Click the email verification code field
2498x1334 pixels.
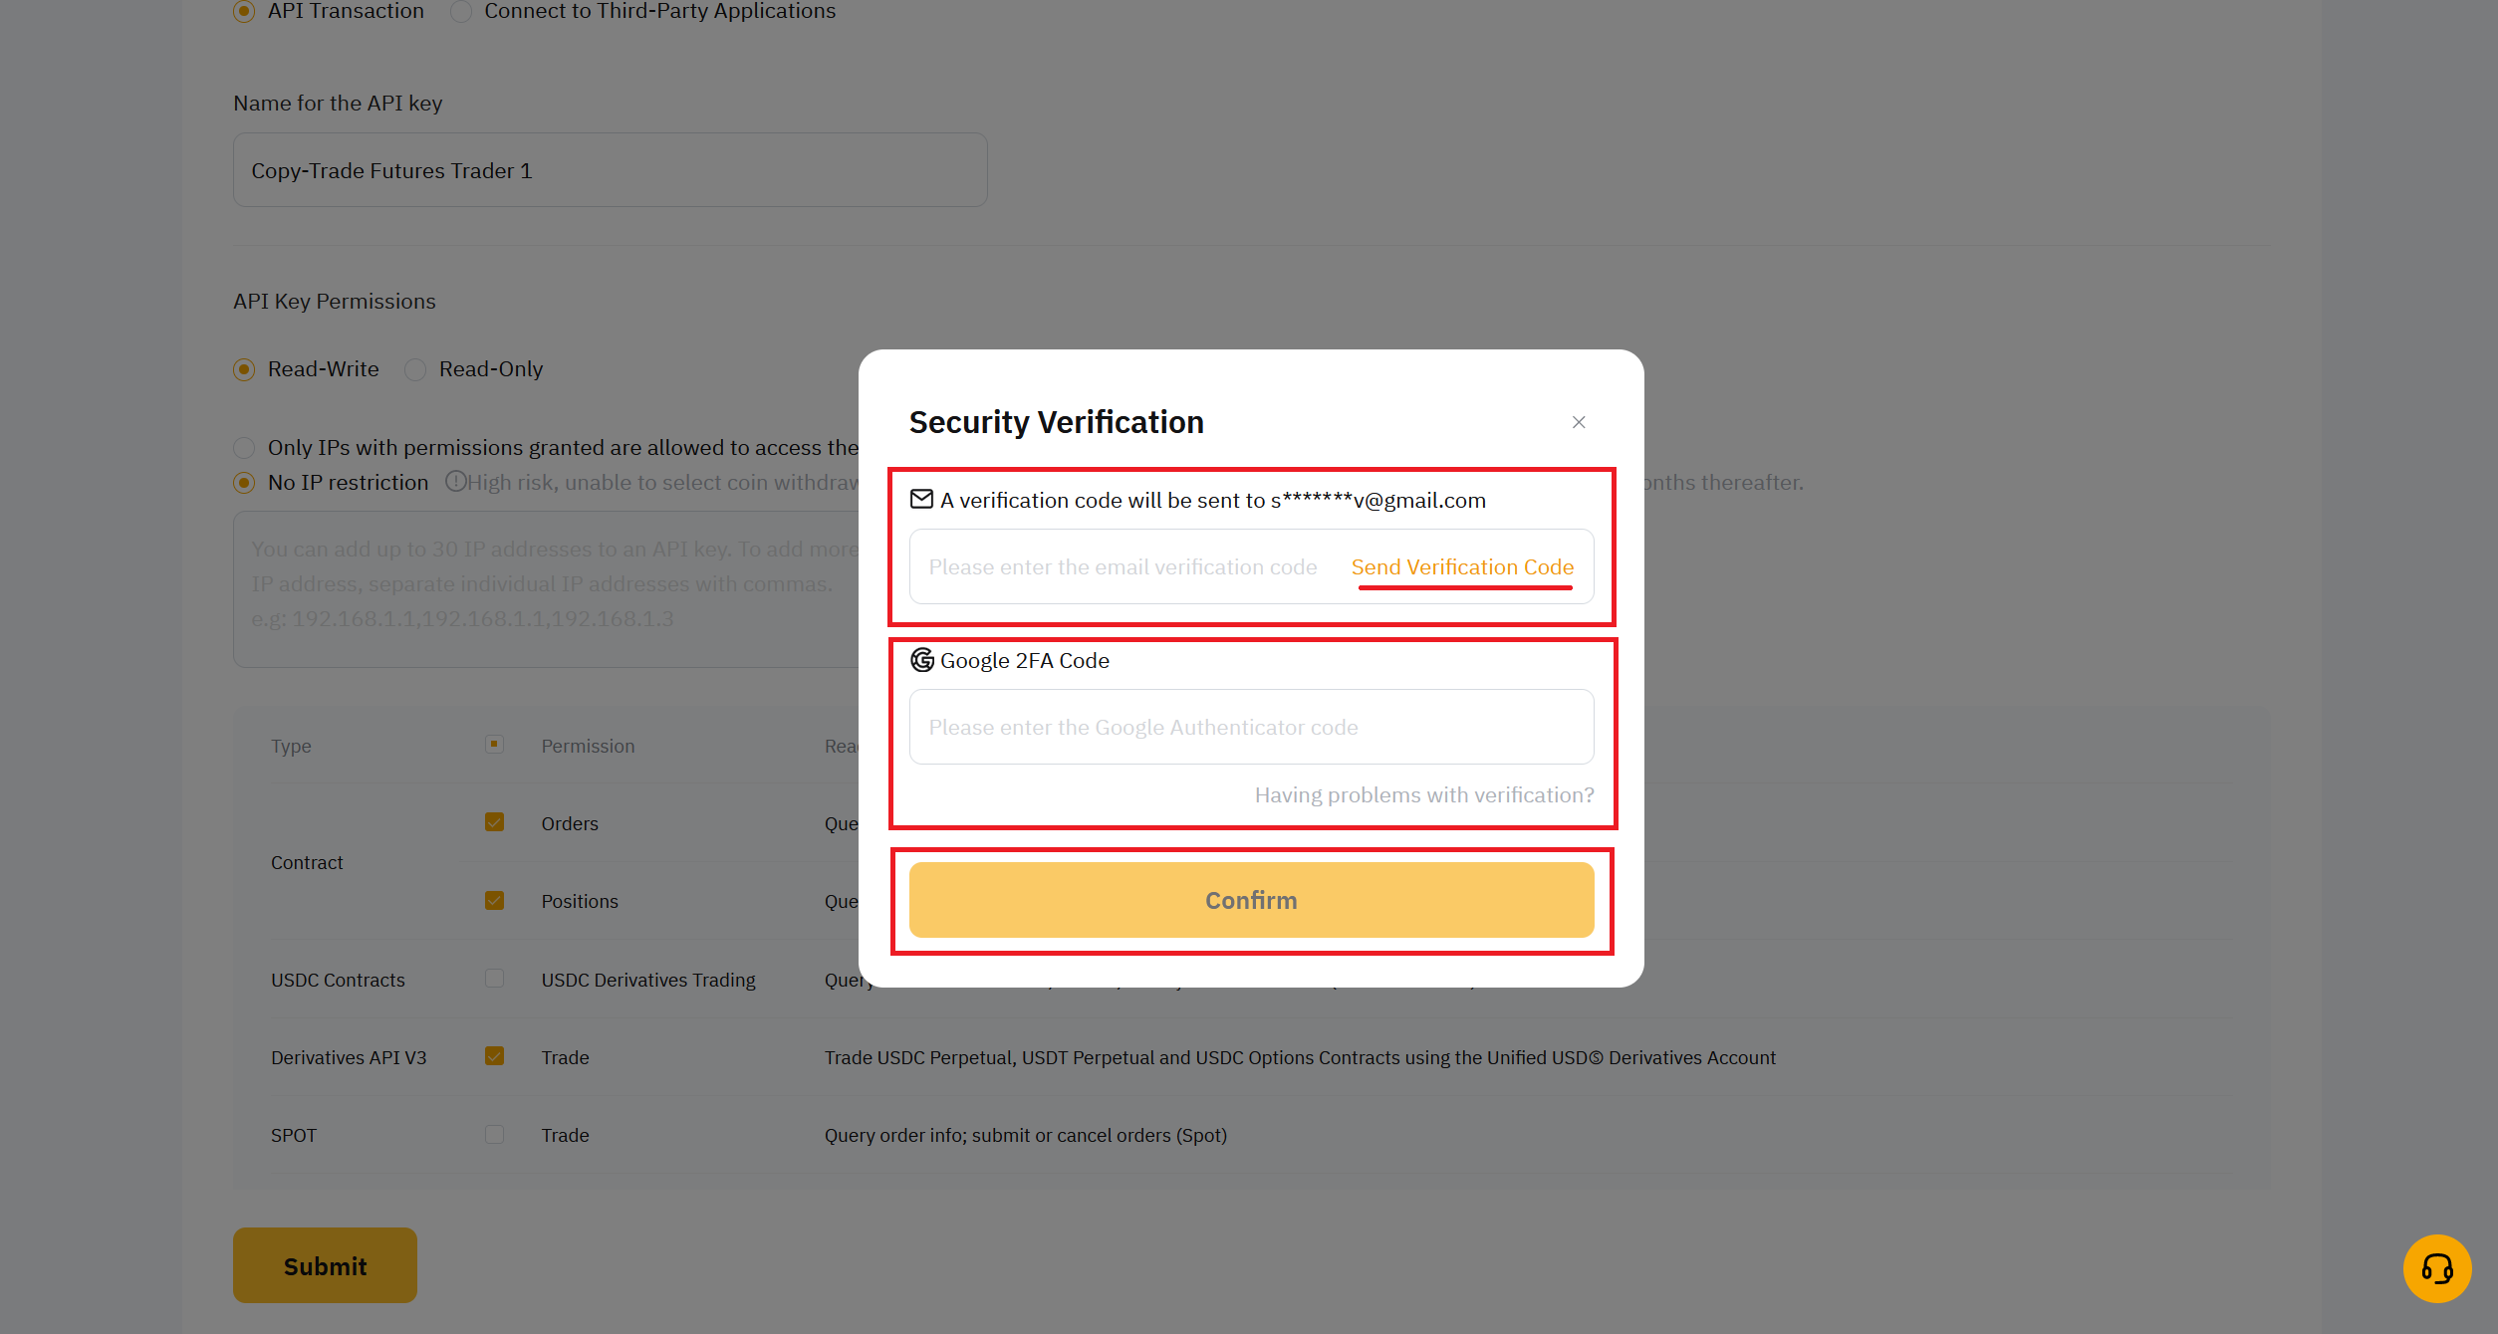tap(1124, 566)
